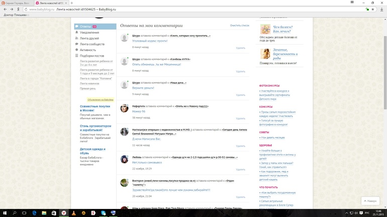387x217 pixels.
Task: Click Очистить список link
Action: [x=239, y=26]
